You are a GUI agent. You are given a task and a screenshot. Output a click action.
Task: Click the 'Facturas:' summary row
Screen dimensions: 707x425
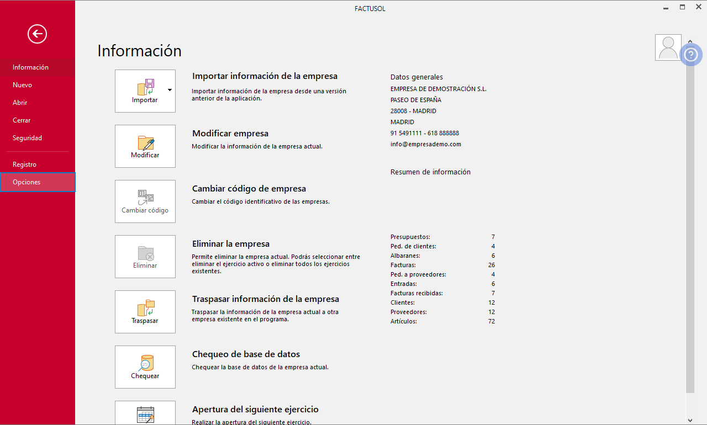tap(442, 265)
